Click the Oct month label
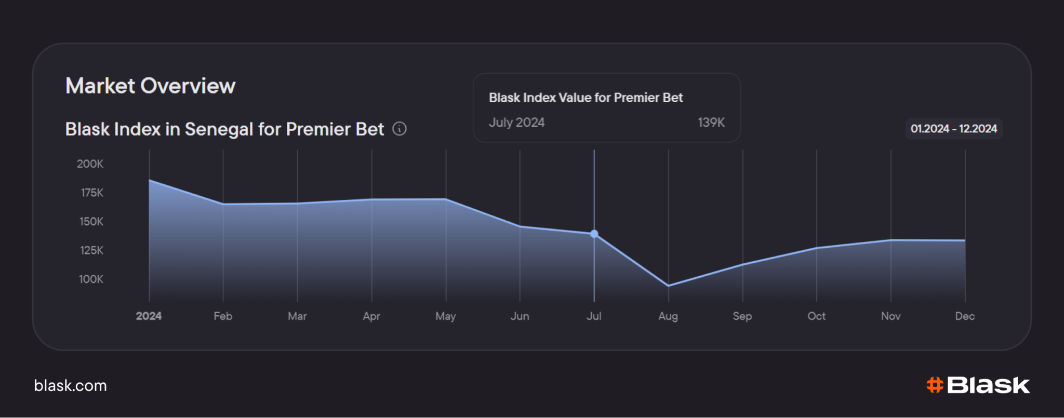The height and width of the screenshot is (418, 1064). pyautogui.click(x=816, y=316)
